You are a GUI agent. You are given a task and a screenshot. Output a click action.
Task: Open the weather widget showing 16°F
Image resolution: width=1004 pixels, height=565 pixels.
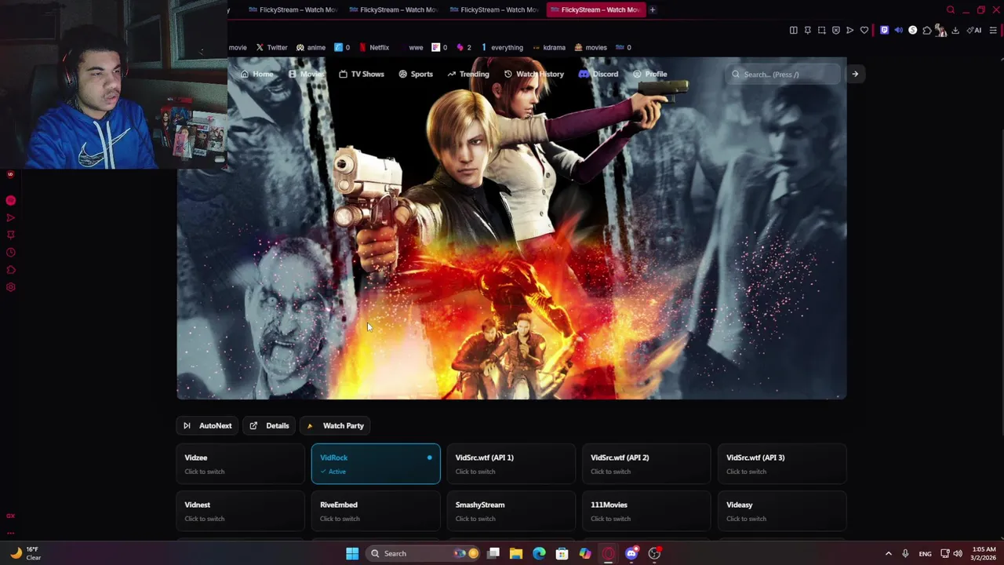tap(24, 553)
